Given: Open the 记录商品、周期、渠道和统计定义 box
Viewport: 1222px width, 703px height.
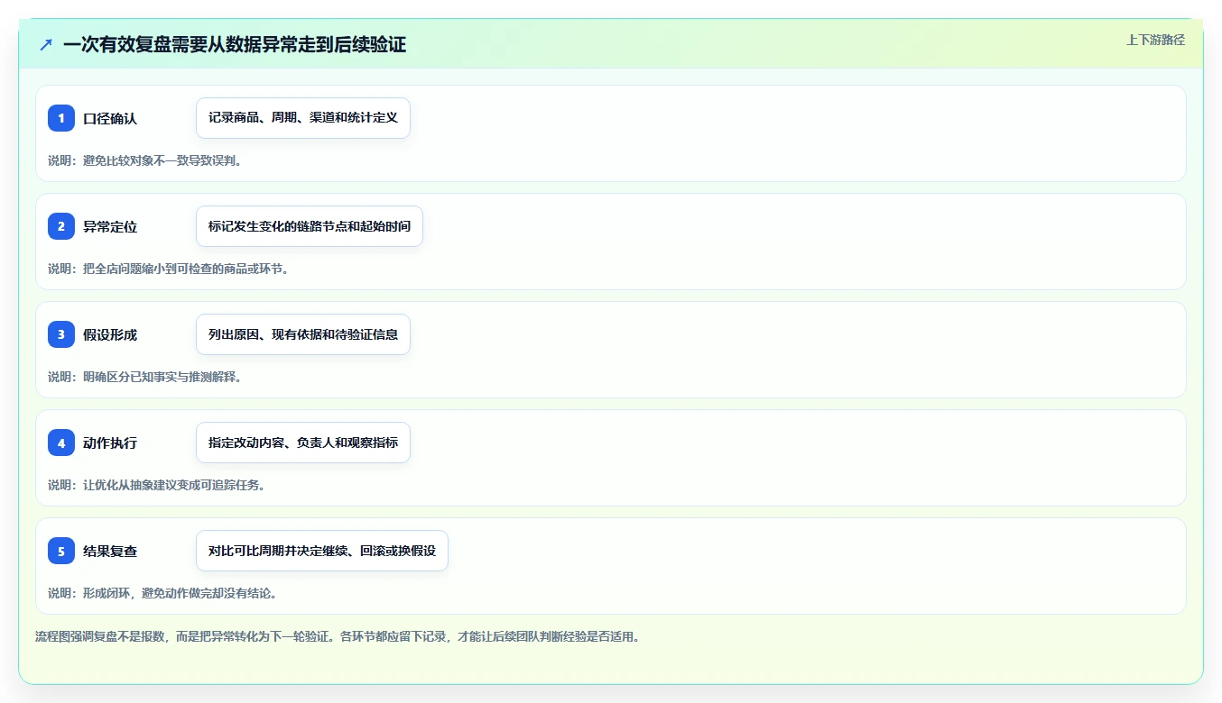Looking at the screenshot, I should [x=303, y=118].
